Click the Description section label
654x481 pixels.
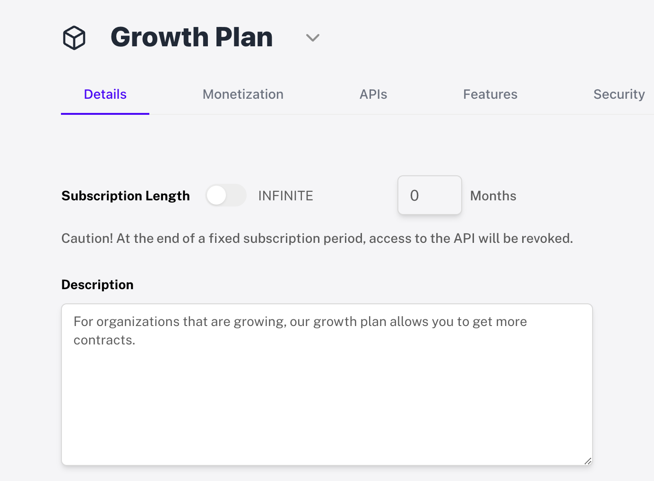pos(97,284)
